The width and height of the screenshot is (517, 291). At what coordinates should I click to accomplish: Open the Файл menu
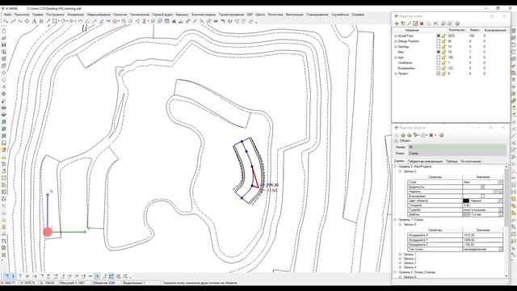(7, 15)
